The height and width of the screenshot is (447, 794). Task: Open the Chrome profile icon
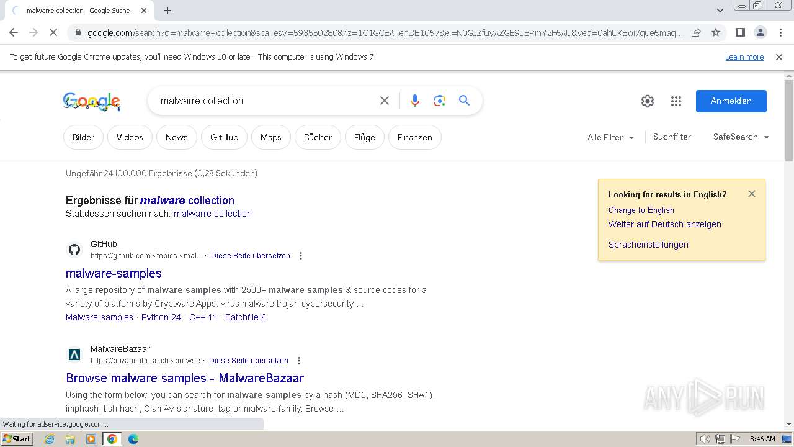click(x=760, y=32)
